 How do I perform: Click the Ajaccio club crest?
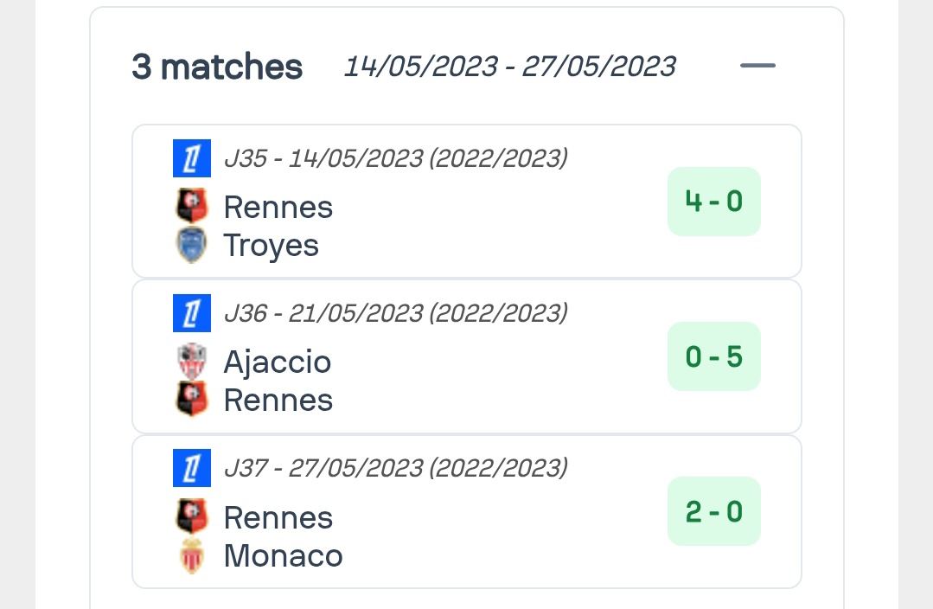(191, 362)
